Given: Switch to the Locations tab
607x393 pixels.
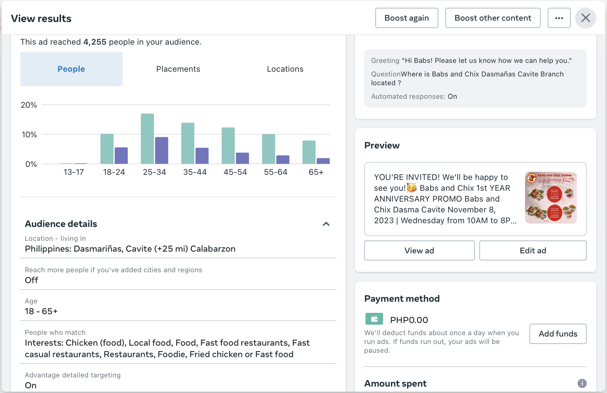Looking at the screenshot, I should [285, 69].
